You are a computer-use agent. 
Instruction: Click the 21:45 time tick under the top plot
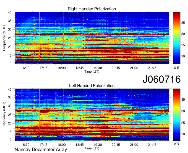(152, 68)
